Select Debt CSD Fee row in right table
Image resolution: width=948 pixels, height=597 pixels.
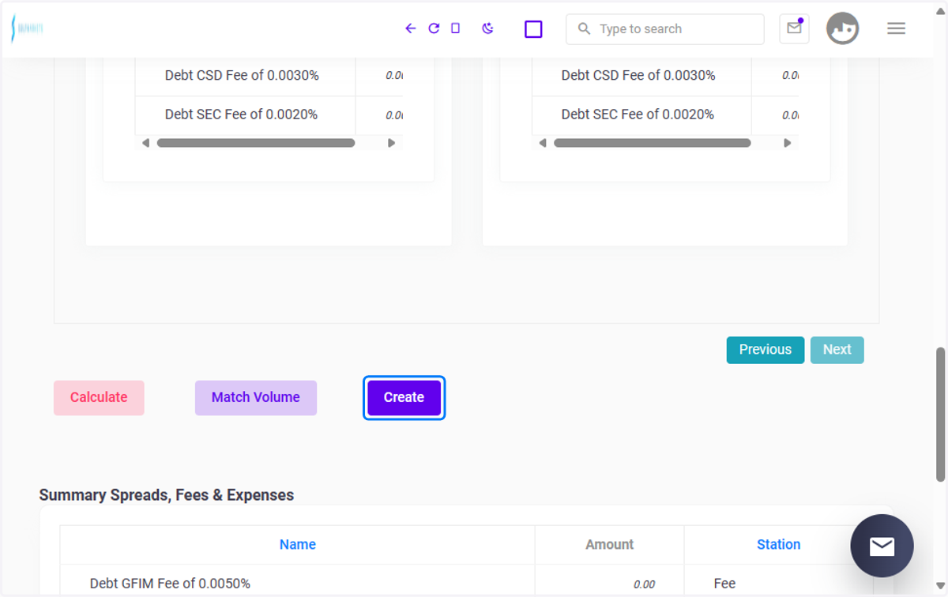point(665,76)
